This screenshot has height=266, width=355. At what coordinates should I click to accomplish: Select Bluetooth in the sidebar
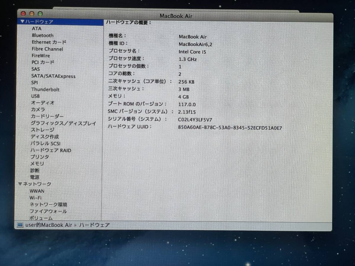(43, 35)
